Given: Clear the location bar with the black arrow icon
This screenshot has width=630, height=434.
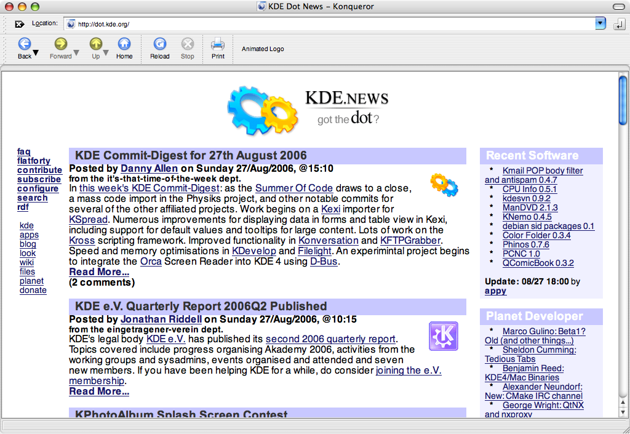Looking at the screenshot, I should click(x=19, y=24).
